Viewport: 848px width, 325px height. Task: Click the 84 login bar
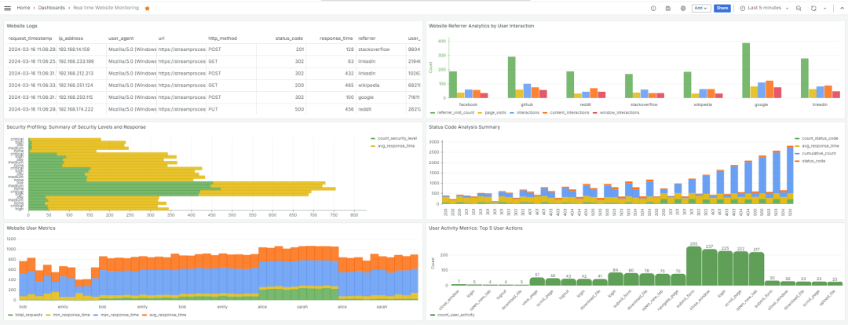(616, 279)
